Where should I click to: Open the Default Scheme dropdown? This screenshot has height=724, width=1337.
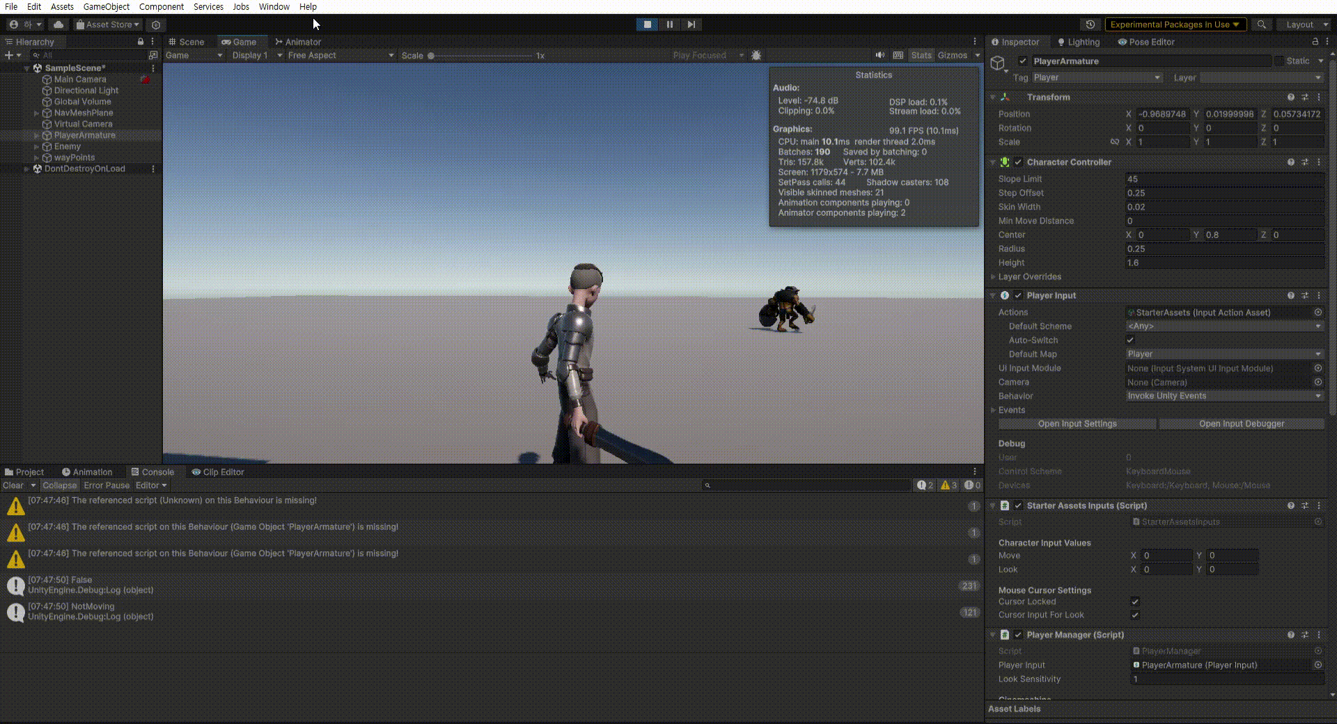[x=1224, y=326]
